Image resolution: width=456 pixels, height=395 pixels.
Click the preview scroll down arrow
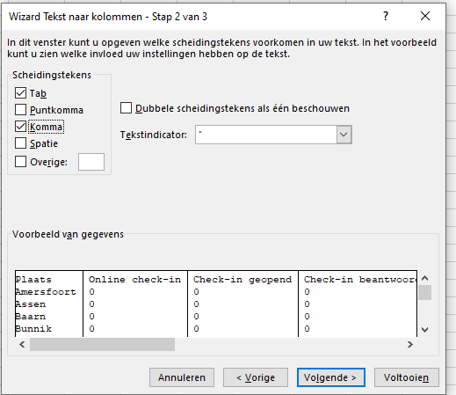(425, 330)
